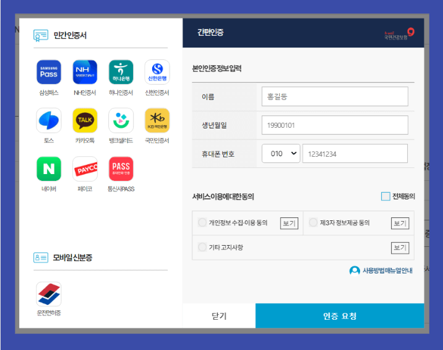View 제3자 정보제공 동의 terms via 보기
Viewport: 443px width, 350px height.
coord(400,223)
